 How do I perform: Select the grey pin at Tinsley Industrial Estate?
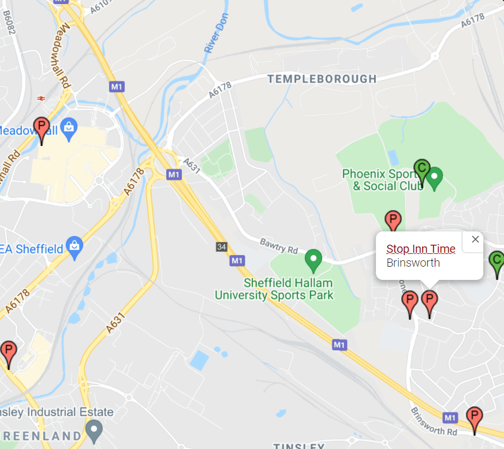(x=94, y=432)
